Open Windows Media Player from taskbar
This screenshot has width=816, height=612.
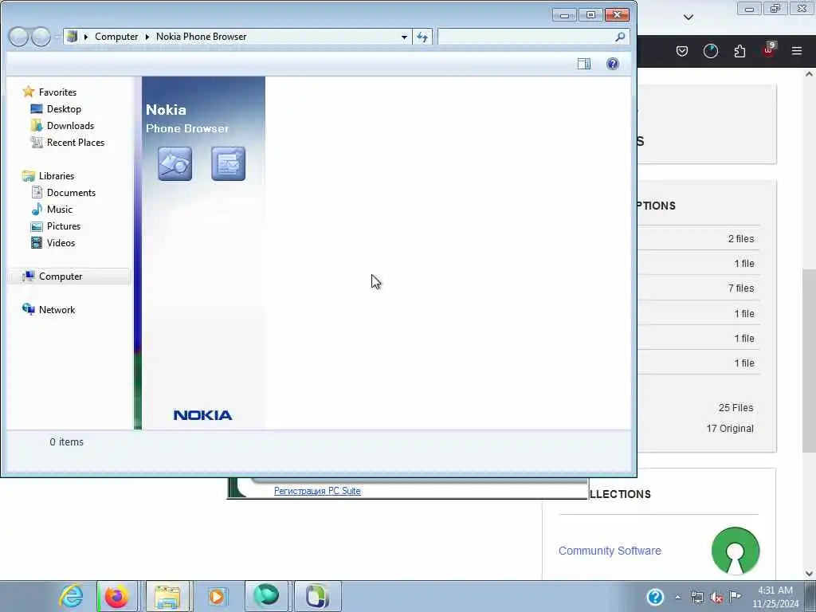click(218, 596)
